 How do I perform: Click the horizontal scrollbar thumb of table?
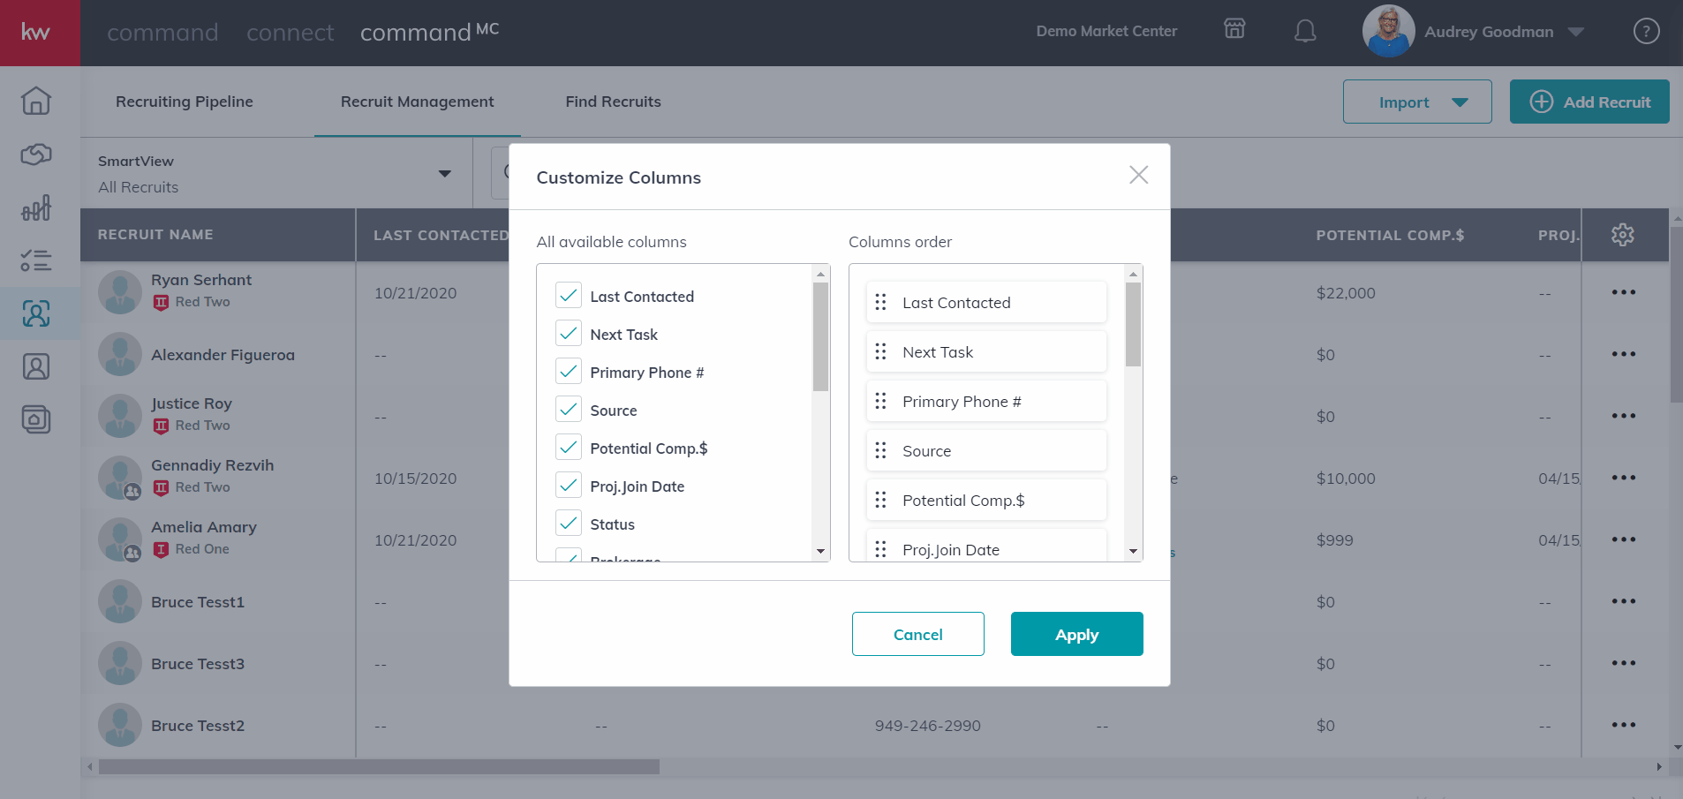click(x=379, y=767)
